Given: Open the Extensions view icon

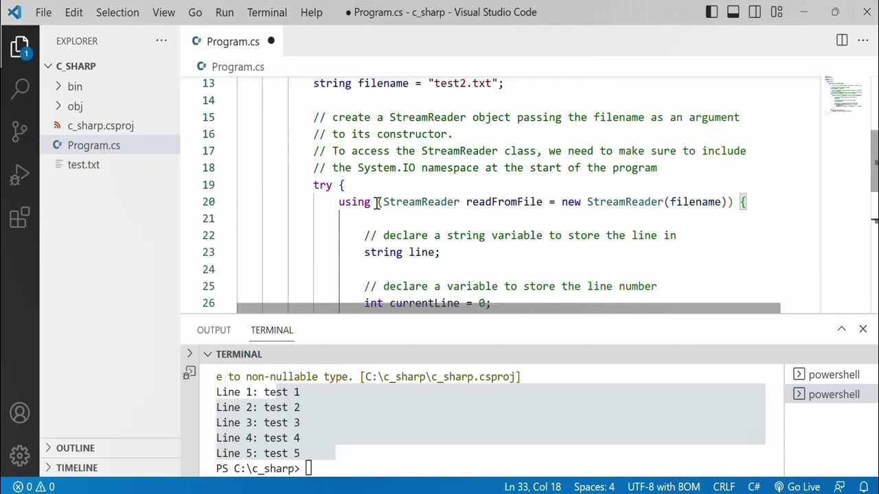Looking at the screenshot, I should point(19,217).
